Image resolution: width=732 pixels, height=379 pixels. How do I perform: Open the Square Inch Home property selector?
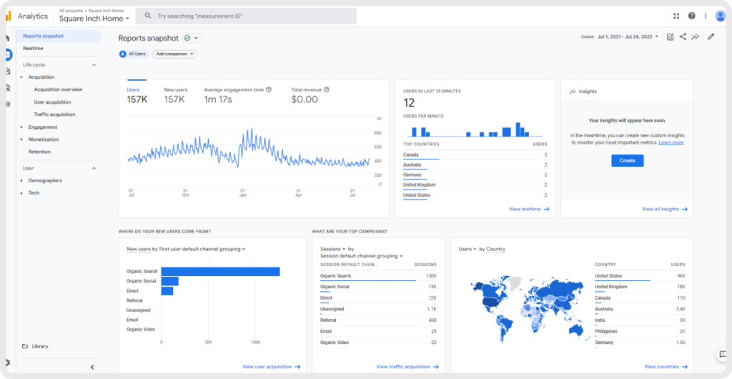(94, 19)
